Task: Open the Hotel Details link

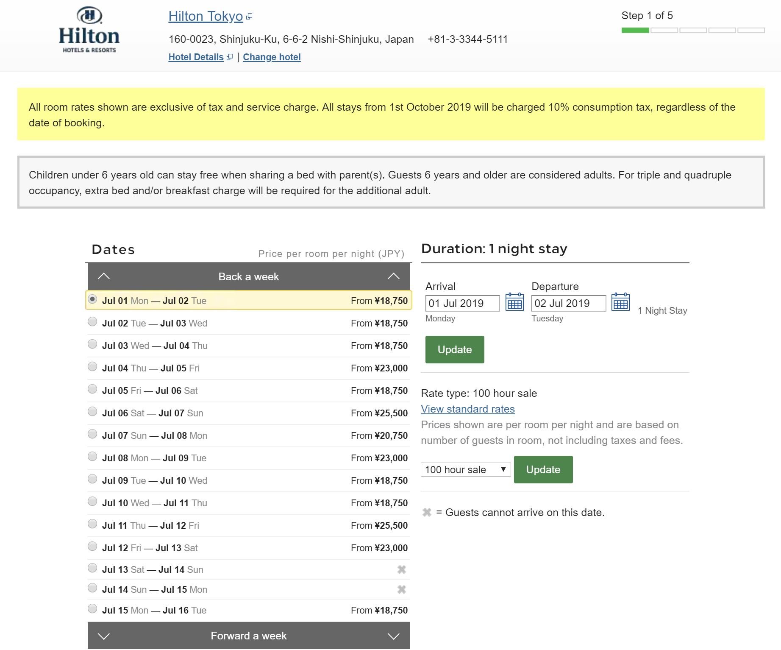Action: (196, 57)
